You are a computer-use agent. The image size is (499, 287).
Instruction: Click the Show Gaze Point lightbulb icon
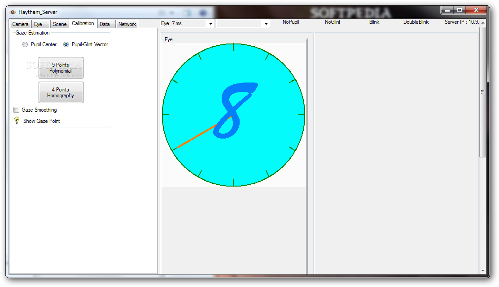click(17, 121)
